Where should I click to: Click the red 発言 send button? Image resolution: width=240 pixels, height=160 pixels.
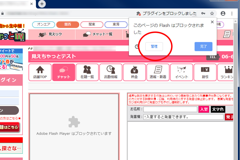pos(229,117)
